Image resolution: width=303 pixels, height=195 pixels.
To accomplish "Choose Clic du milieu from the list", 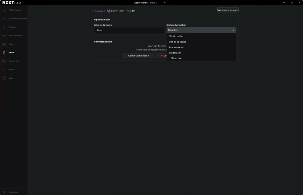I will tap(175, 36).
